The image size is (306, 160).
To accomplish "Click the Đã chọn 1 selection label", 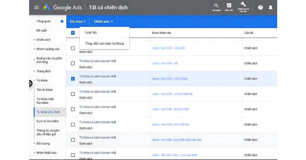I will [x=78, y=22].
